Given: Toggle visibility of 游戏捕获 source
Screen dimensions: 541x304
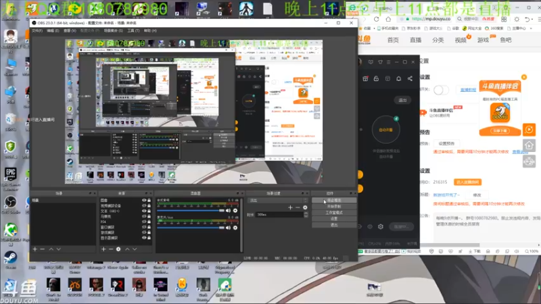Looking at the screenshot, I should click(144, 232).
